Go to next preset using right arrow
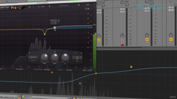This screenshot has width=177, height=99. coord(79,5)
